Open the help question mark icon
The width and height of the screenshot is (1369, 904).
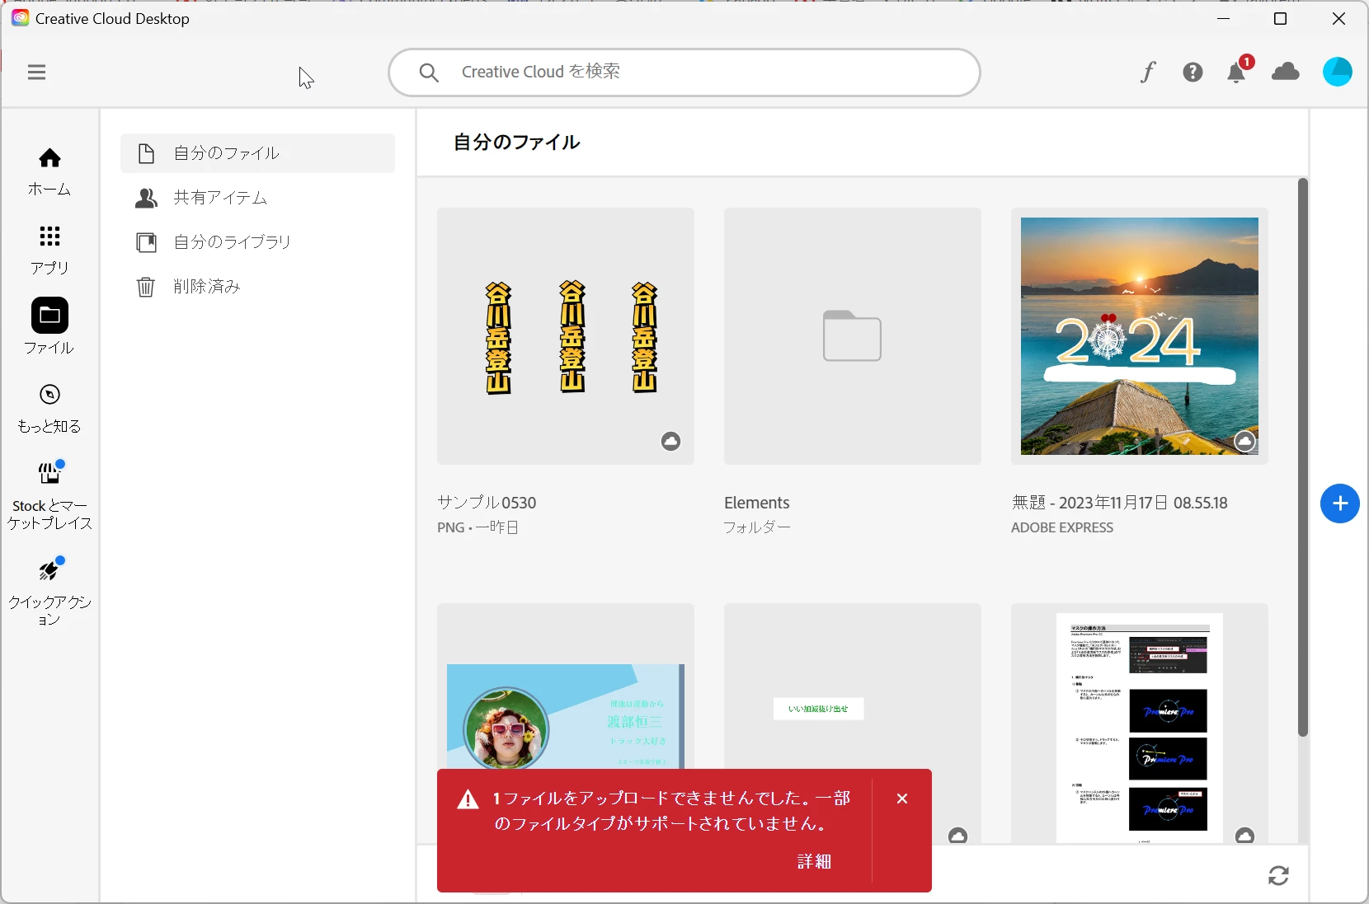tap(1193, 73)
